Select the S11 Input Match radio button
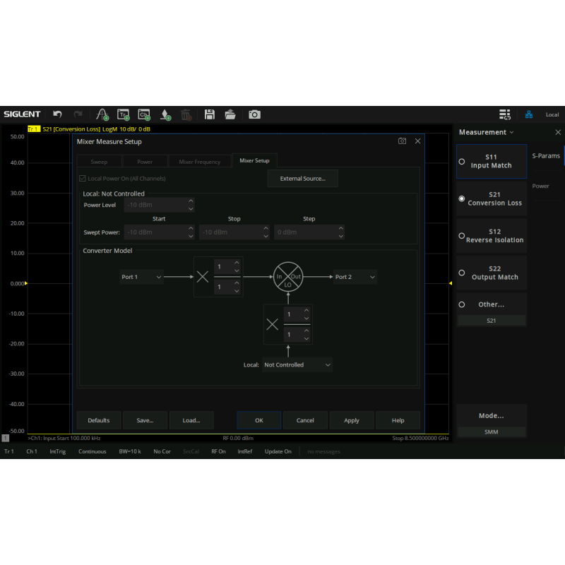 491,162
